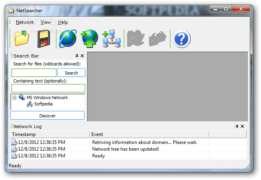This screenshot has height=180, width=261.
Task: Select the log entry with event 'Ready'
Action: pyautogui.click(x=128, y=156)
